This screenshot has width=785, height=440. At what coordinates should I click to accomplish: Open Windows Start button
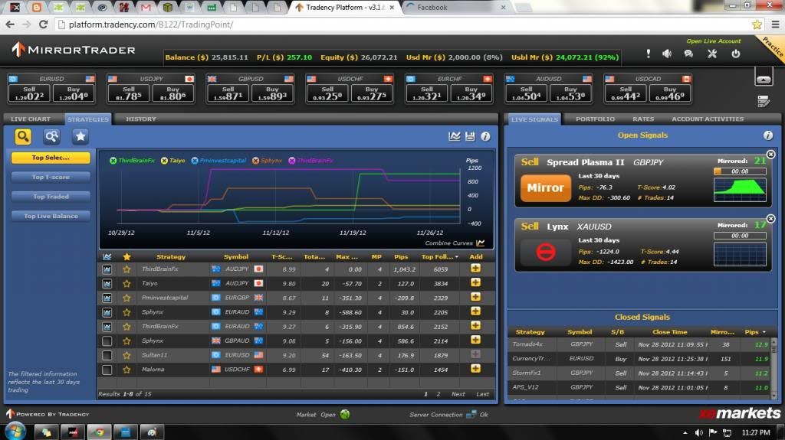pyautogui.click(x=15, y=431)
